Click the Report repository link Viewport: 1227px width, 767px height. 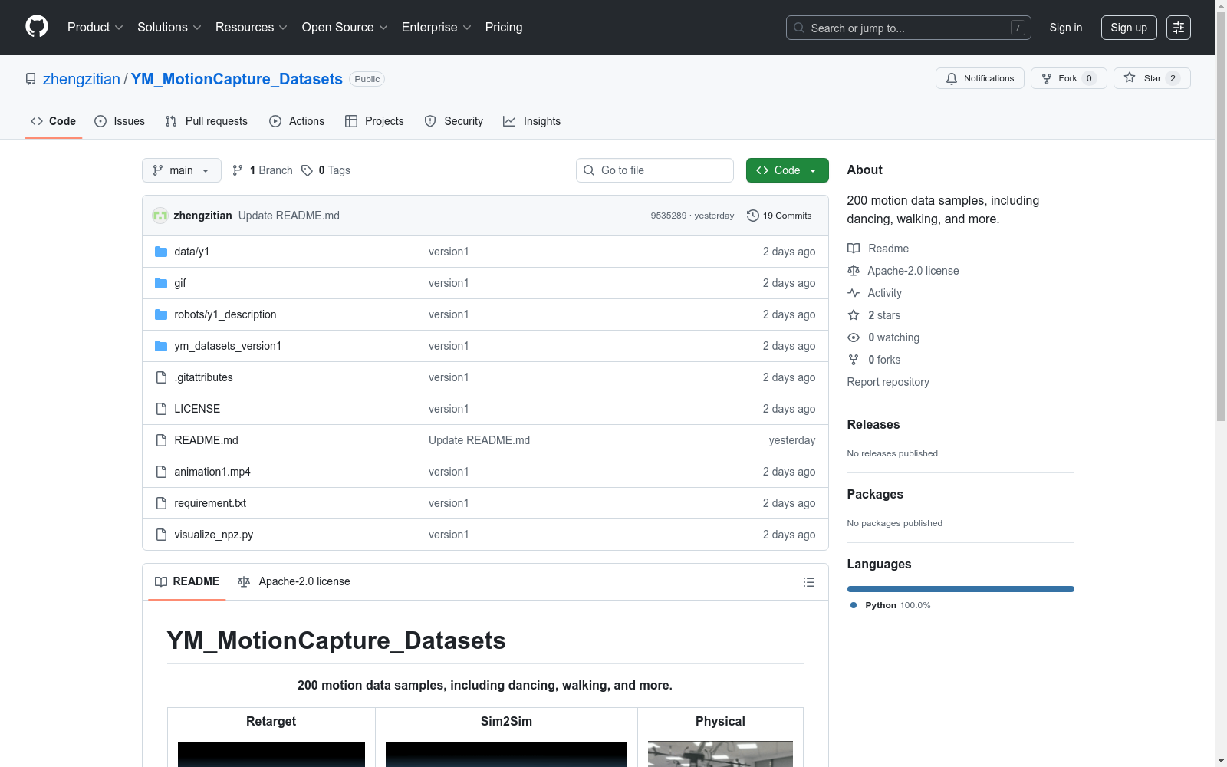[888, 382]
